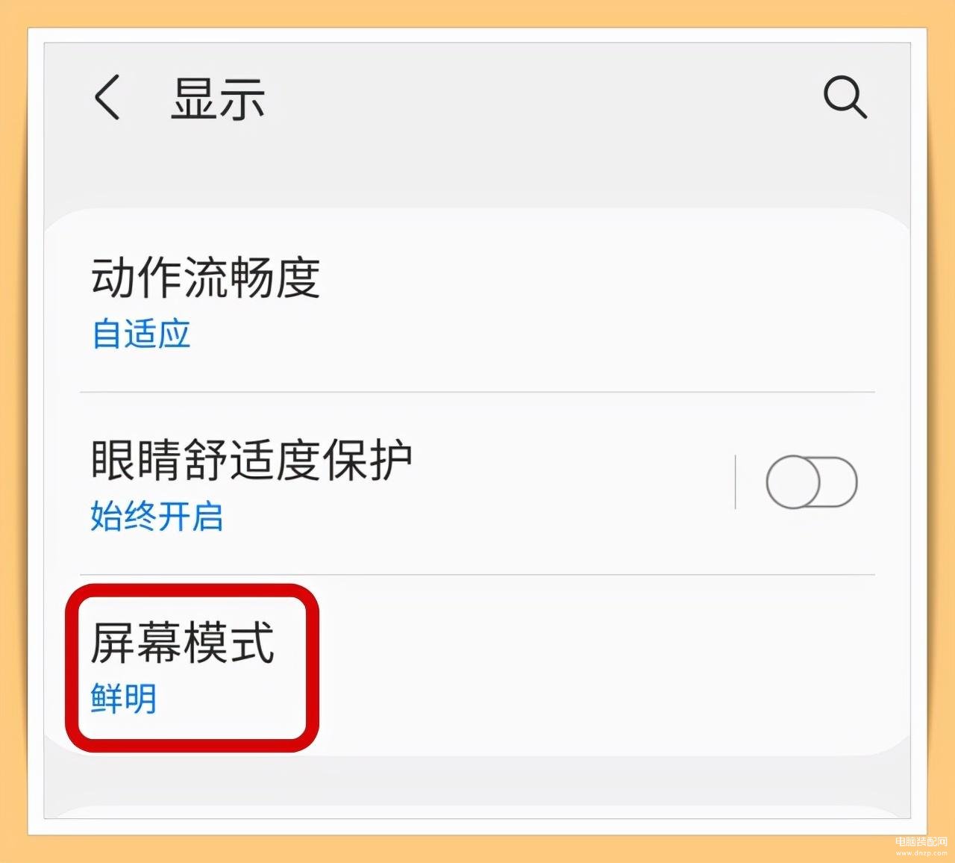Click the 电脑装配网 watermark logo
Screen dimensions: 955x863
pyautogui.click(x=921, y=842)
